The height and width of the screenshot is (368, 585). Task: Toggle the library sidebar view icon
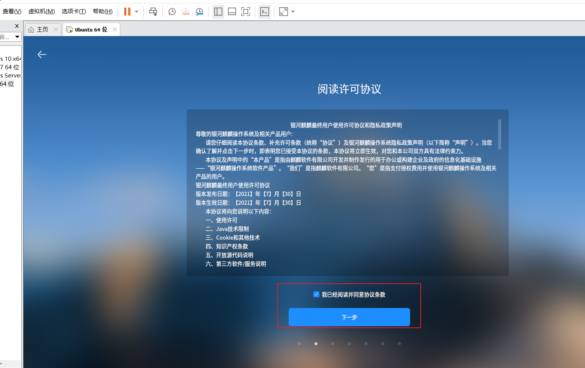[x=218, y=12]
